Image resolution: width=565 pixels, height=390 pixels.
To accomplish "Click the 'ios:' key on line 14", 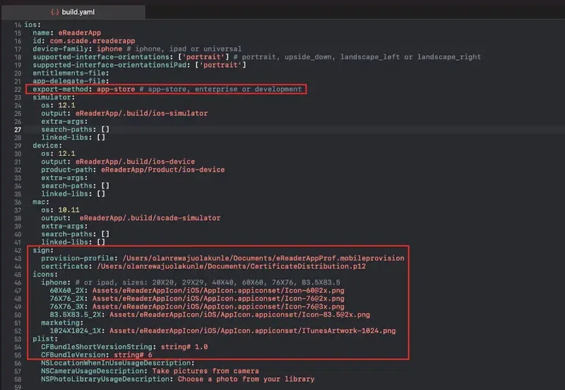I will [32, 25].
